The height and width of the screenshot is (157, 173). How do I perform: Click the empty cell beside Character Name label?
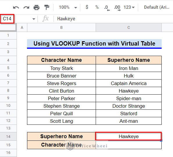click(x=129, y=145)
